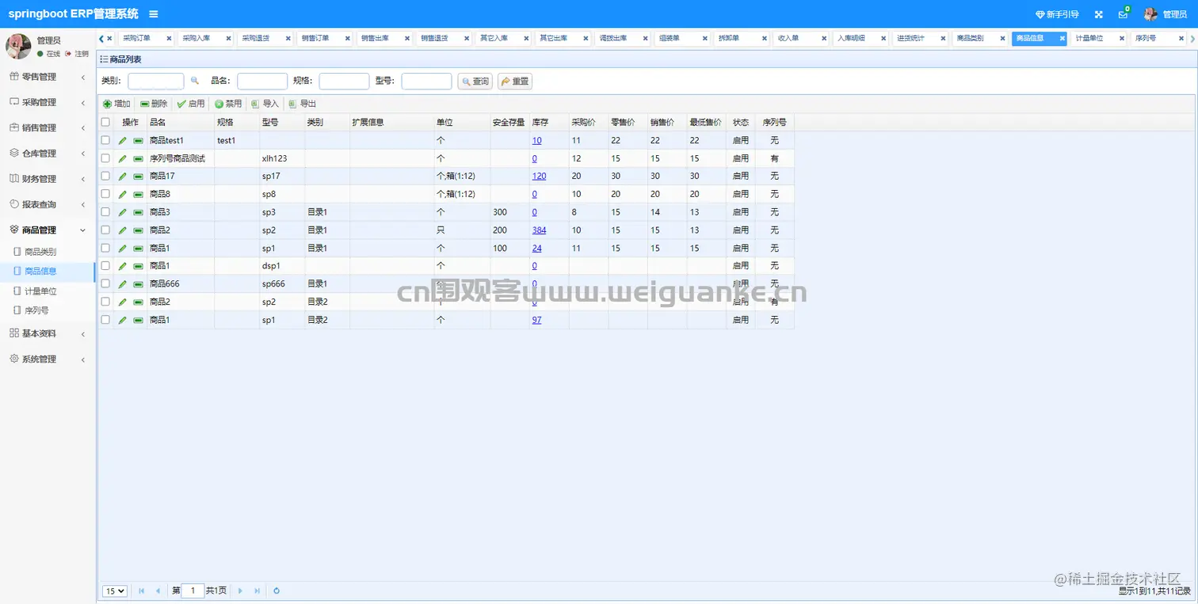Image resolution: width=1198 pixels, height=604 pixels.
Task: Click the 导入 import toolbar button
Action: 265,104
